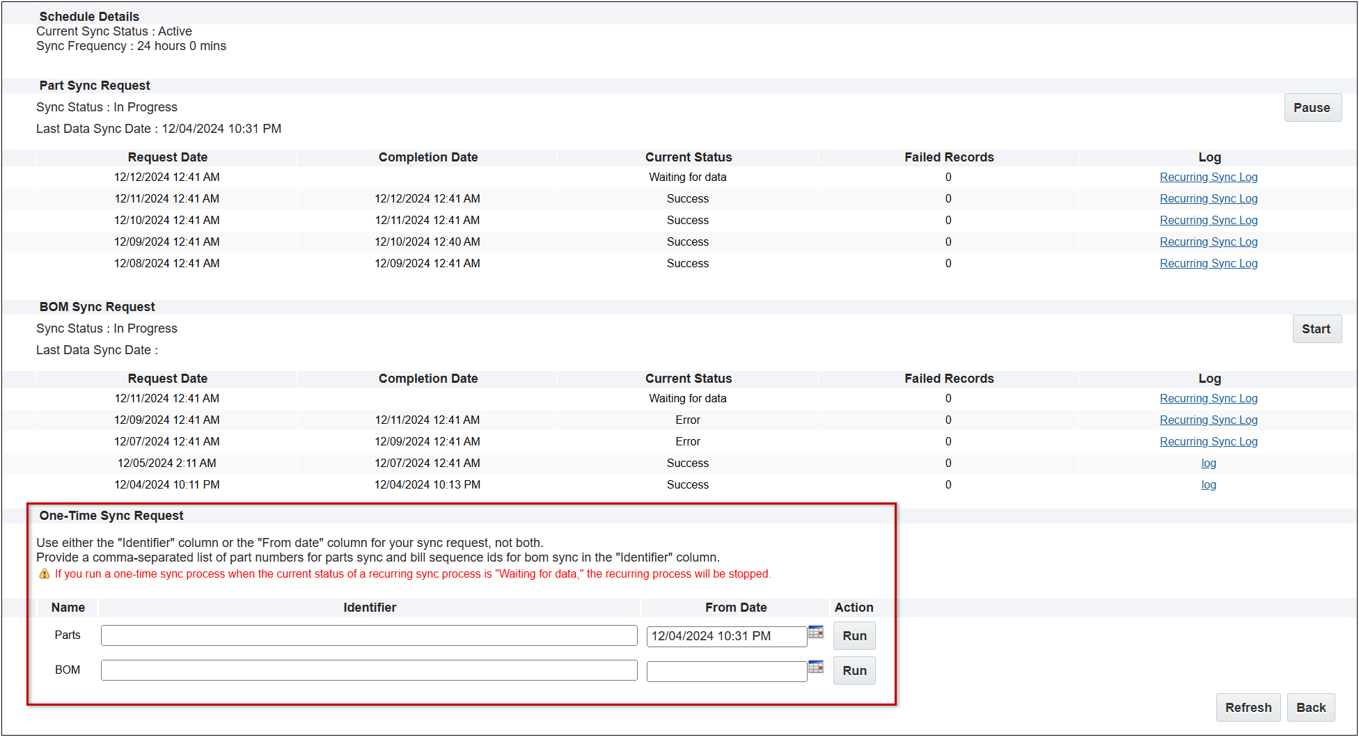The height and width of the screenshot is (737, 1359).
Task: Open Recurring Sync Log for 12/10/2024 part request
Action: (x=1208, y=221)
